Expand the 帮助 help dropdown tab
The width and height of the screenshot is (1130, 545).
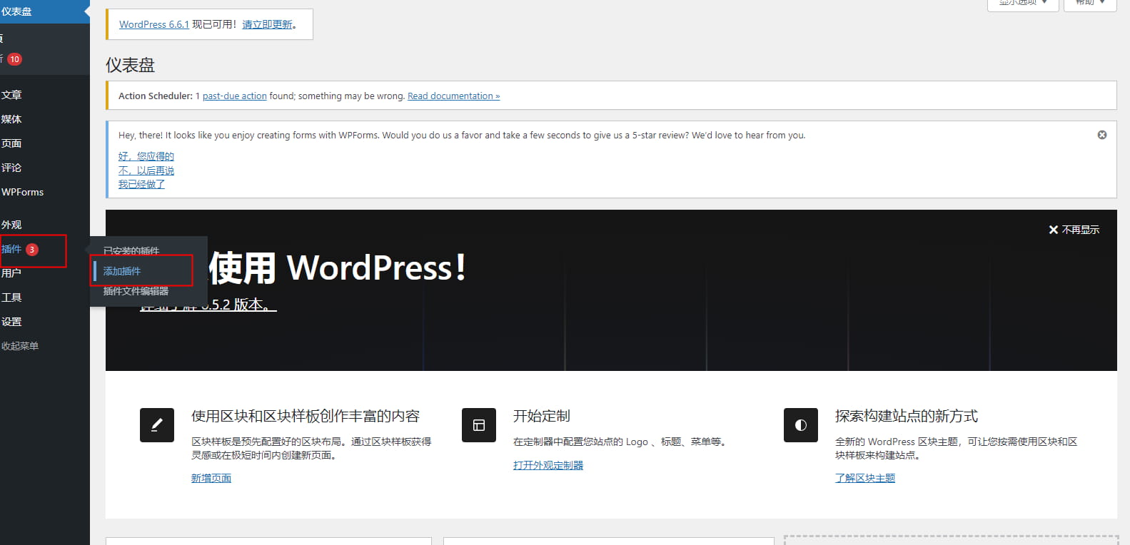click(x=1089, y=3)
